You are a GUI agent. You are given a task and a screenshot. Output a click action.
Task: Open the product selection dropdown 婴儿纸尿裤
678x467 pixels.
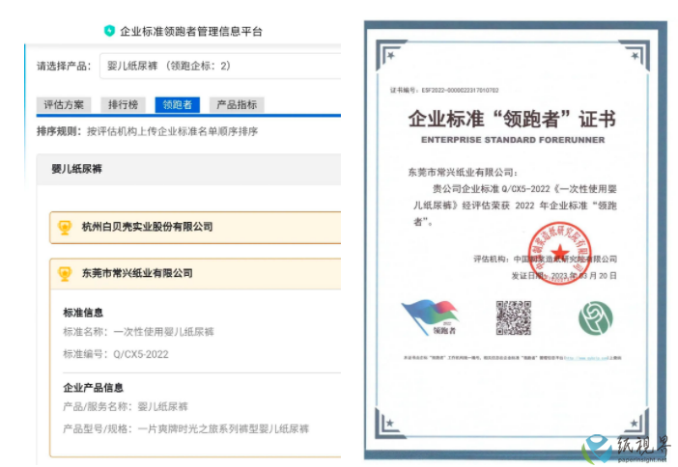tap(220, 66)
